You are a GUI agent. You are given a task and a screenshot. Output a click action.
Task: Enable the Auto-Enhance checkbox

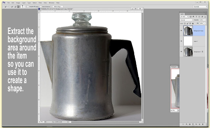(x=41, y=7)
